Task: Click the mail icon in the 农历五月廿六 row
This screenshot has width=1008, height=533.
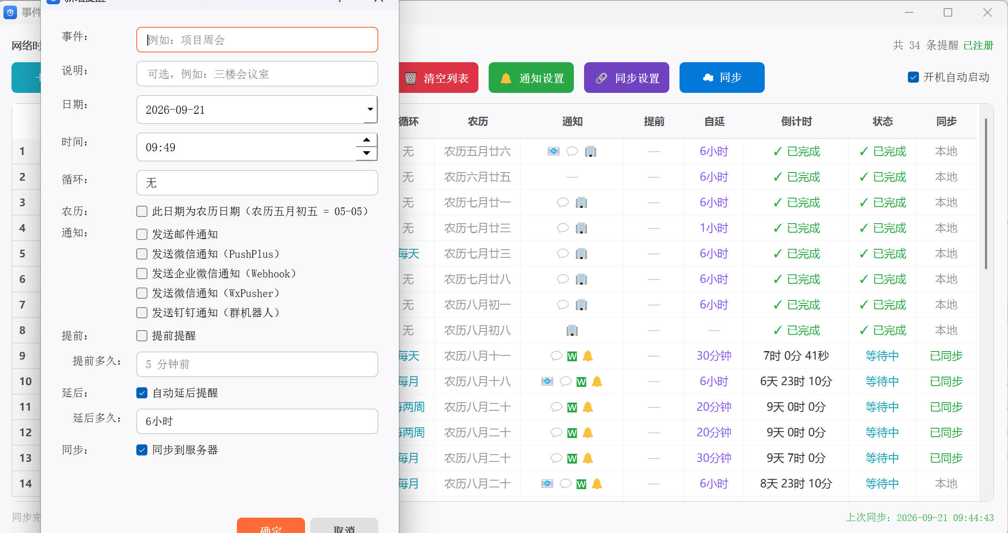Action: [553, 151]
